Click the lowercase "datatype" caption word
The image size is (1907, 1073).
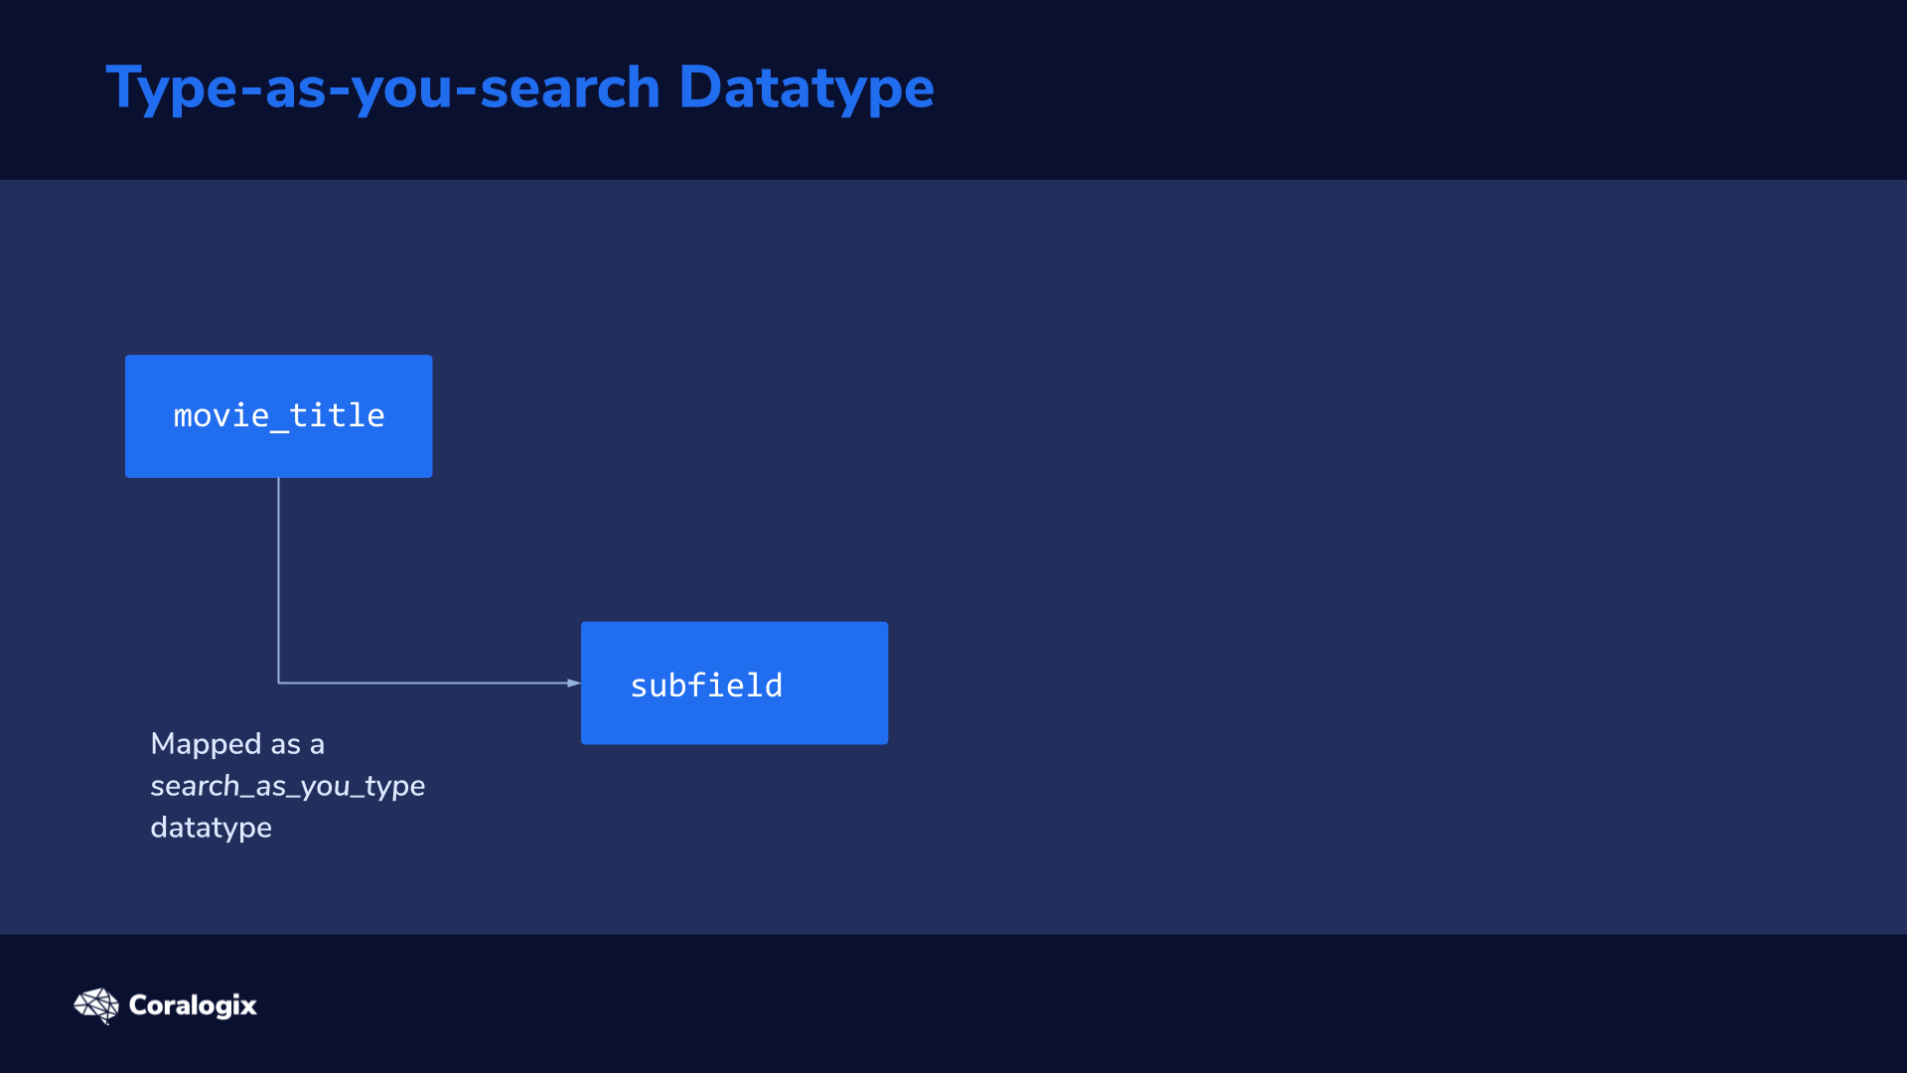211,828
